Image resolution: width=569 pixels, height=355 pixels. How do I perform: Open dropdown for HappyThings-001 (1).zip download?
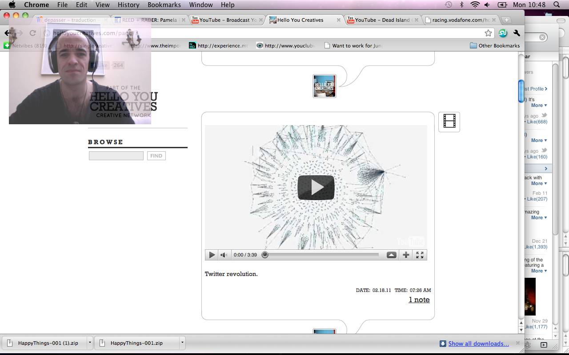[90, 343]
